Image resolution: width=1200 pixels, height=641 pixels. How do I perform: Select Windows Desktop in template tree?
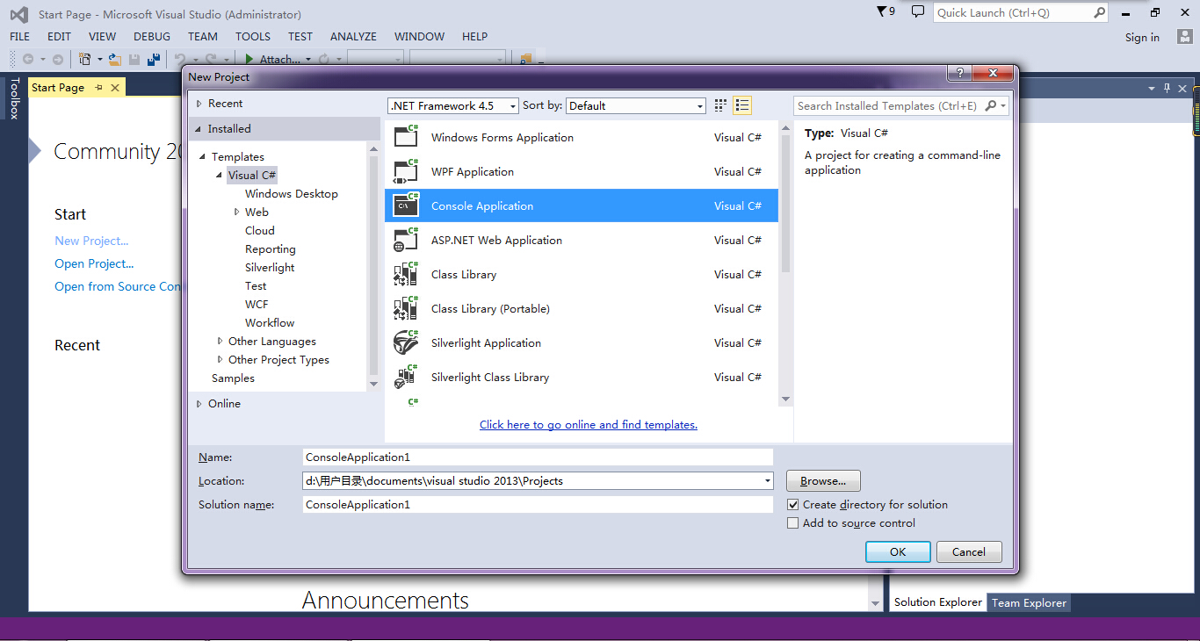[292, 194]
